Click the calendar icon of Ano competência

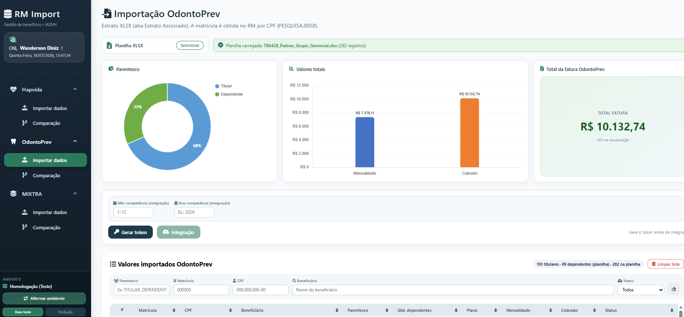tap(176, 203)
